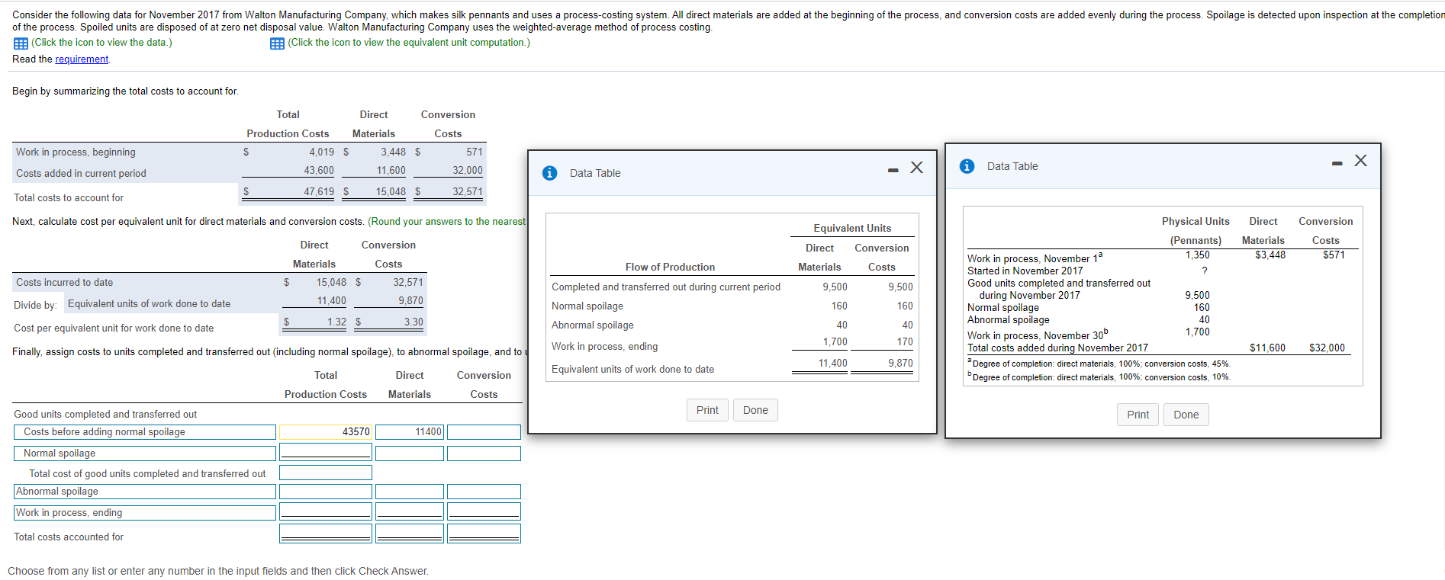Print the physical units data table

pos(1138,415)
